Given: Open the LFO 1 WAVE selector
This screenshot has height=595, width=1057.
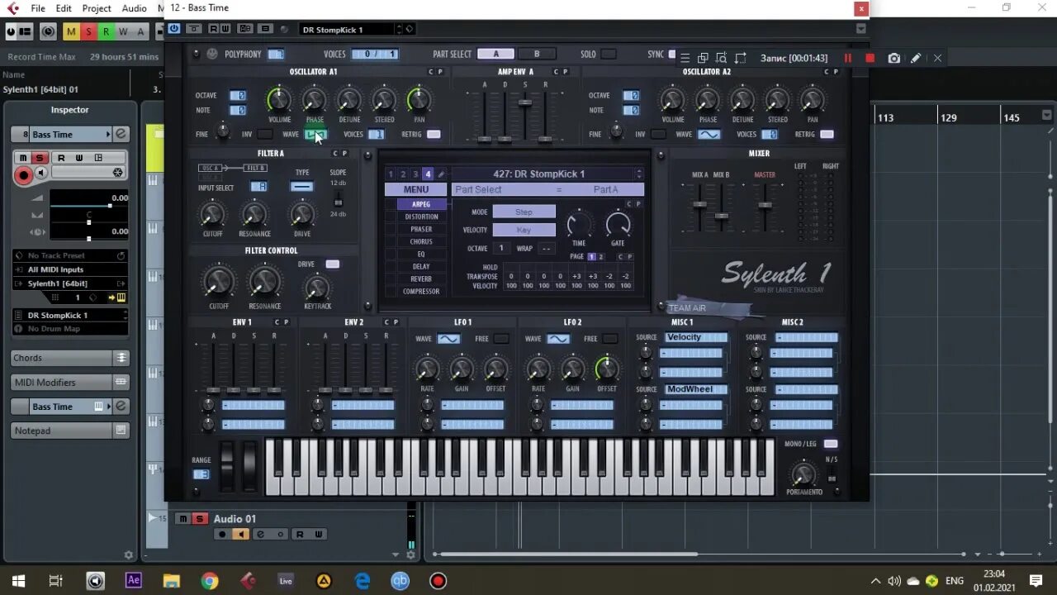Looking at the screenshot, I should click(x=448, y=339).
